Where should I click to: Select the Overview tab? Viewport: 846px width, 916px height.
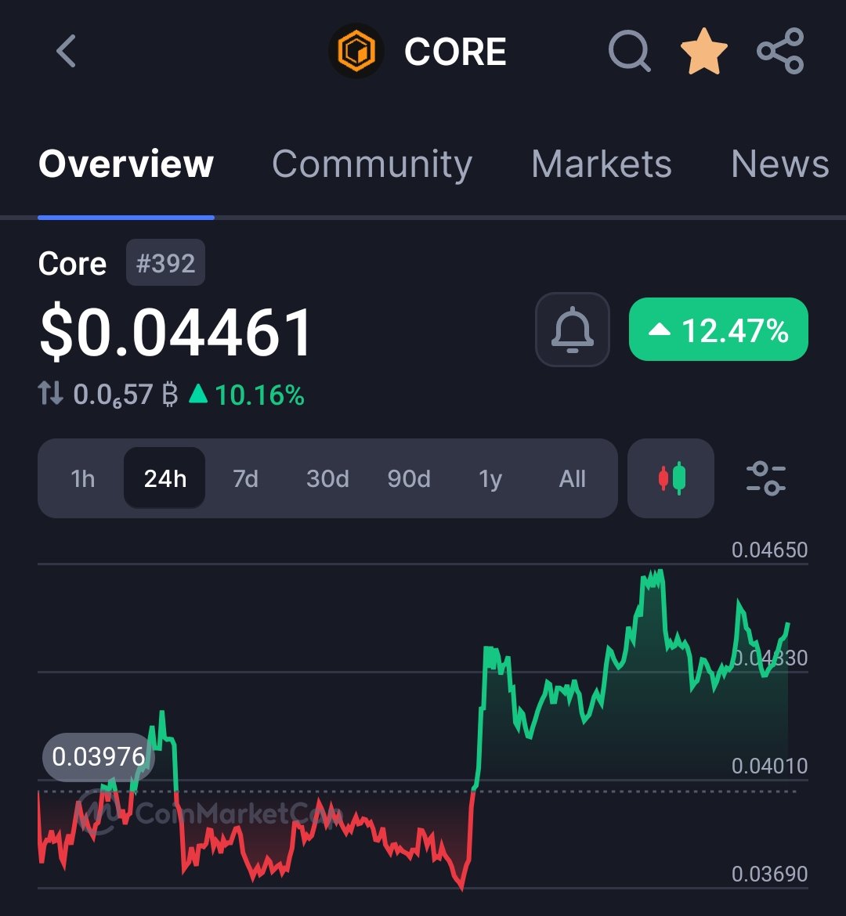(x=125, y=164)
